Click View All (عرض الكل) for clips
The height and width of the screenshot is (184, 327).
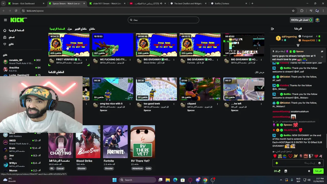click(260, 72)
